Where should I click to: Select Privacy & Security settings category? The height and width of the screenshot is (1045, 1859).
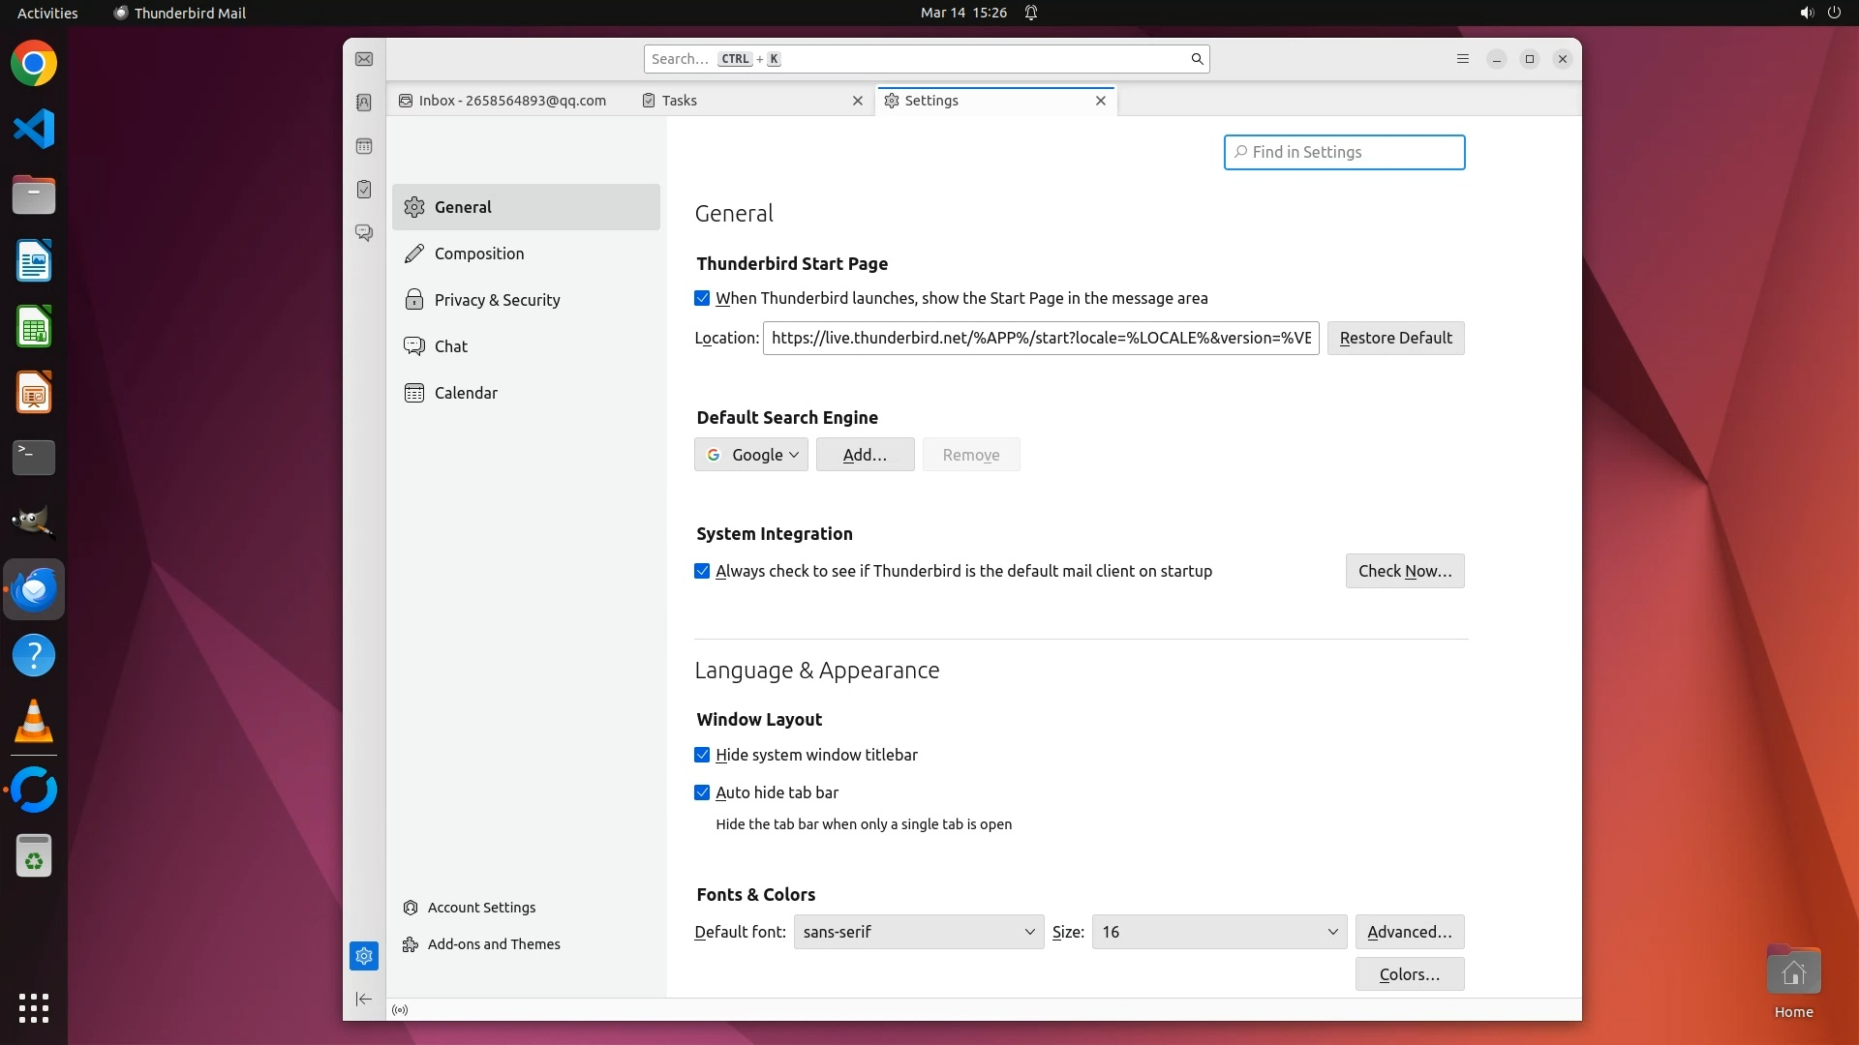click(497, 300)
